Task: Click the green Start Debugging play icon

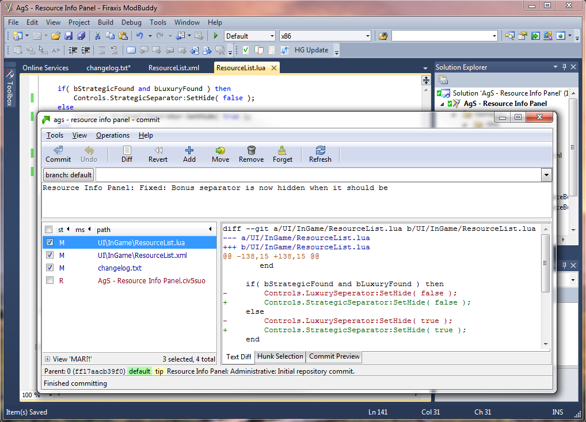Action: (x=216, y=36)
